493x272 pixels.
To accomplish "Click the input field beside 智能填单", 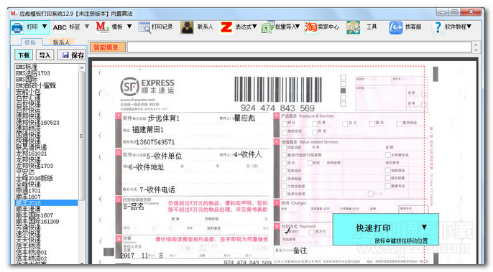I will [299, 47].
